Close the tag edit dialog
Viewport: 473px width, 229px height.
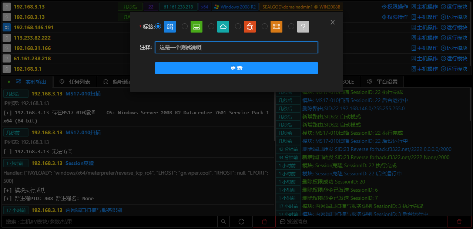pos(333,22)
